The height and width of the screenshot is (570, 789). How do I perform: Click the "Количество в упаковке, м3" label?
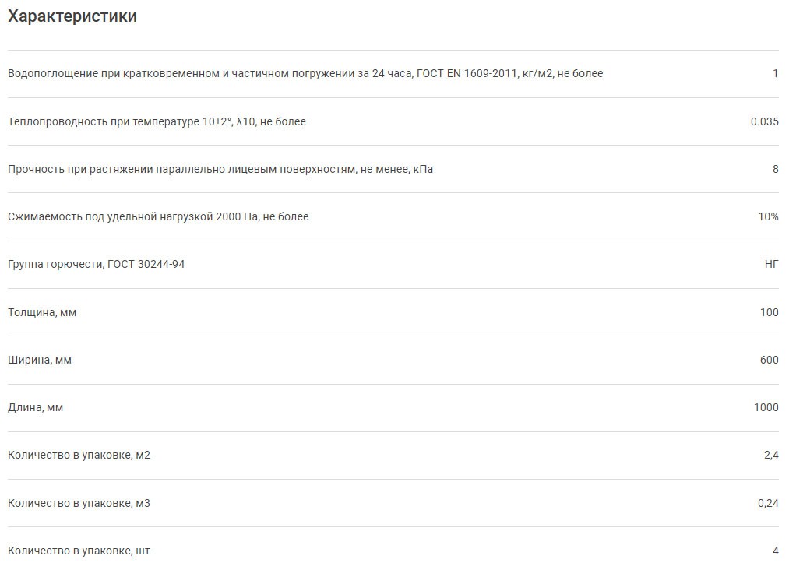pyautogui.click(x=79, y=503)
